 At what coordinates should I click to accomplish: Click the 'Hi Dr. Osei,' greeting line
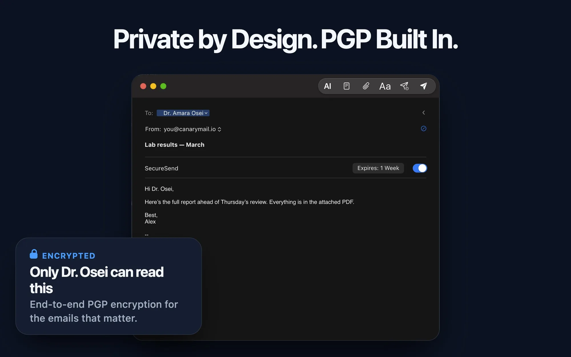click(x=159, y=189)
